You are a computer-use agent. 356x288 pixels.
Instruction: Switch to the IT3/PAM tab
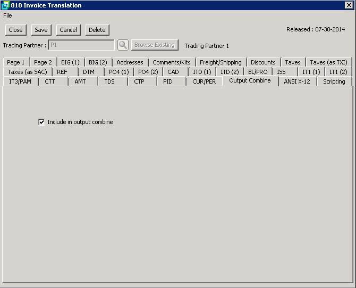coord(20,81)
